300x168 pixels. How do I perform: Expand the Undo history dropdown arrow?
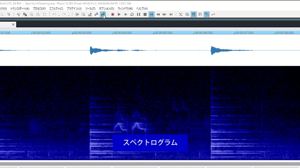(x=60, y=15)
